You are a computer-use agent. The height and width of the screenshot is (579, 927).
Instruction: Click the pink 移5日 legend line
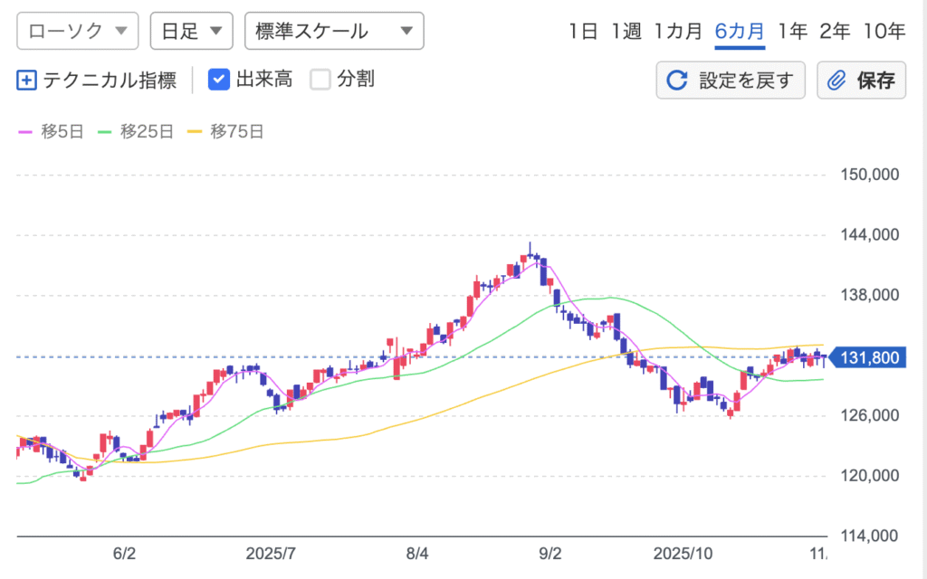pyautogui.click(x=26, y=132)
